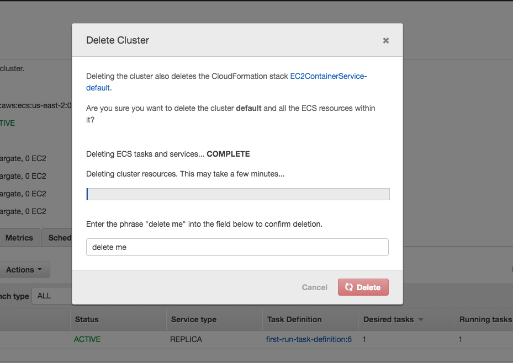Screen dimensions: 513x363
Task: Click the "delete me" confirmation field
Action: click(237, 247)
